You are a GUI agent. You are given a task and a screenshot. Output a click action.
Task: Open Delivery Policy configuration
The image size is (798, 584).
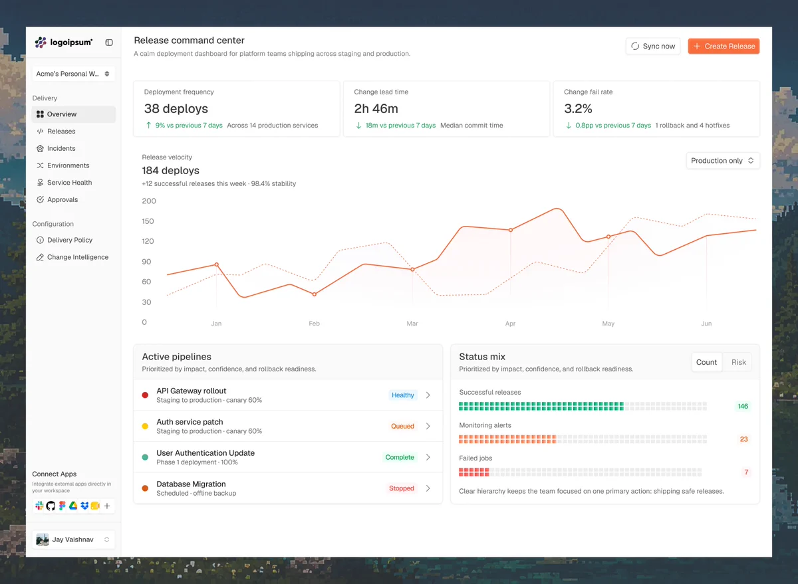pyautogui.click(x=73, y=240)
